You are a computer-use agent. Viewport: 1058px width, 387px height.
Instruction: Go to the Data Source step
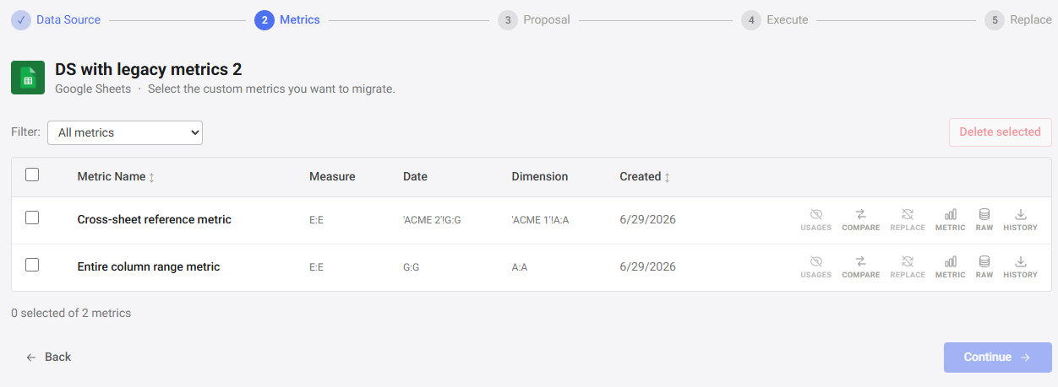[x=56, y=19]
